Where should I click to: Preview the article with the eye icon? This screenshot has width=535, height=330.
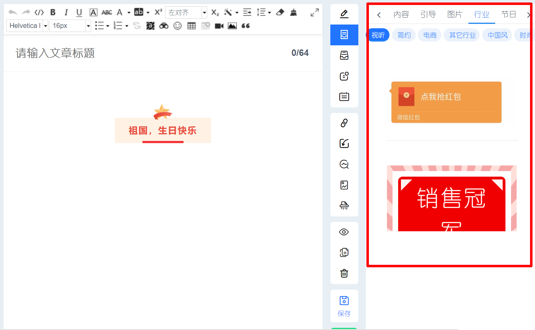tap(344, 232)
